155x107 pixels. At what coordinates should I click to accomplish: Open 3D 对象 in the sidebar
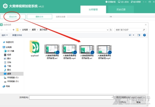[9, 51]
